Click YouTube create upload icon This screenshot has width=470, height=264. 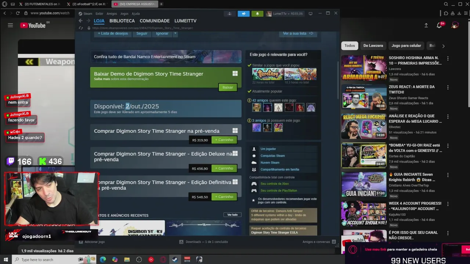coord(426,25)
